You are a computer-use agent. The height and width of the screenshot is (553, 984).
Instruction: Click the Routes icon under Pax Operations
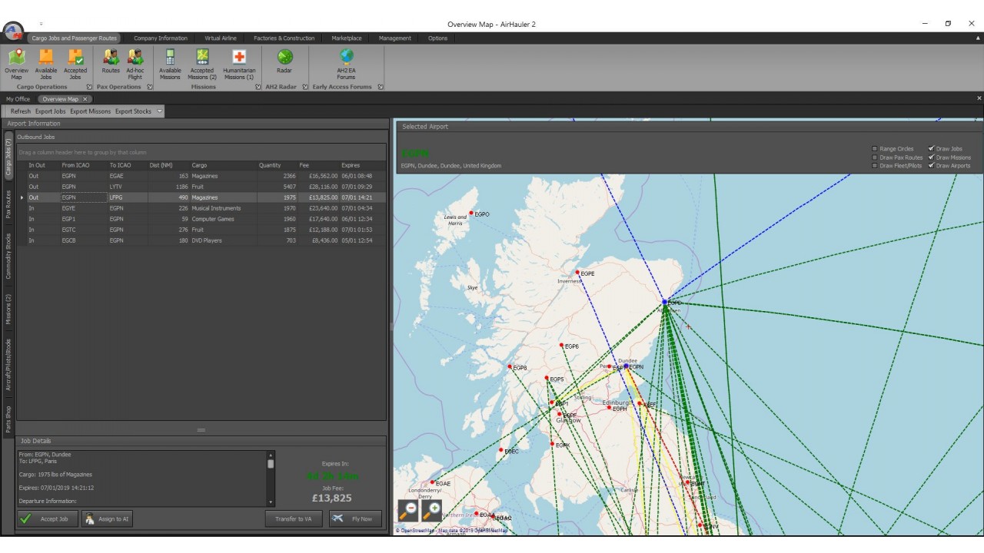[110, 61]
